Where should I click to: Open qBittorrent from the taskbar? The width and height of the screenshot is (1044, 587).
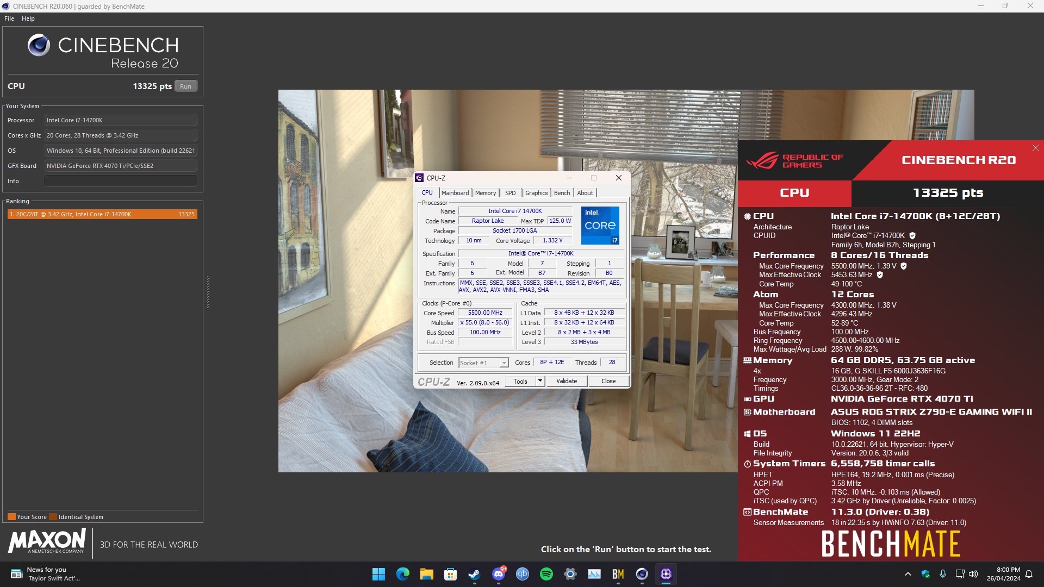[x=523, y=574]
